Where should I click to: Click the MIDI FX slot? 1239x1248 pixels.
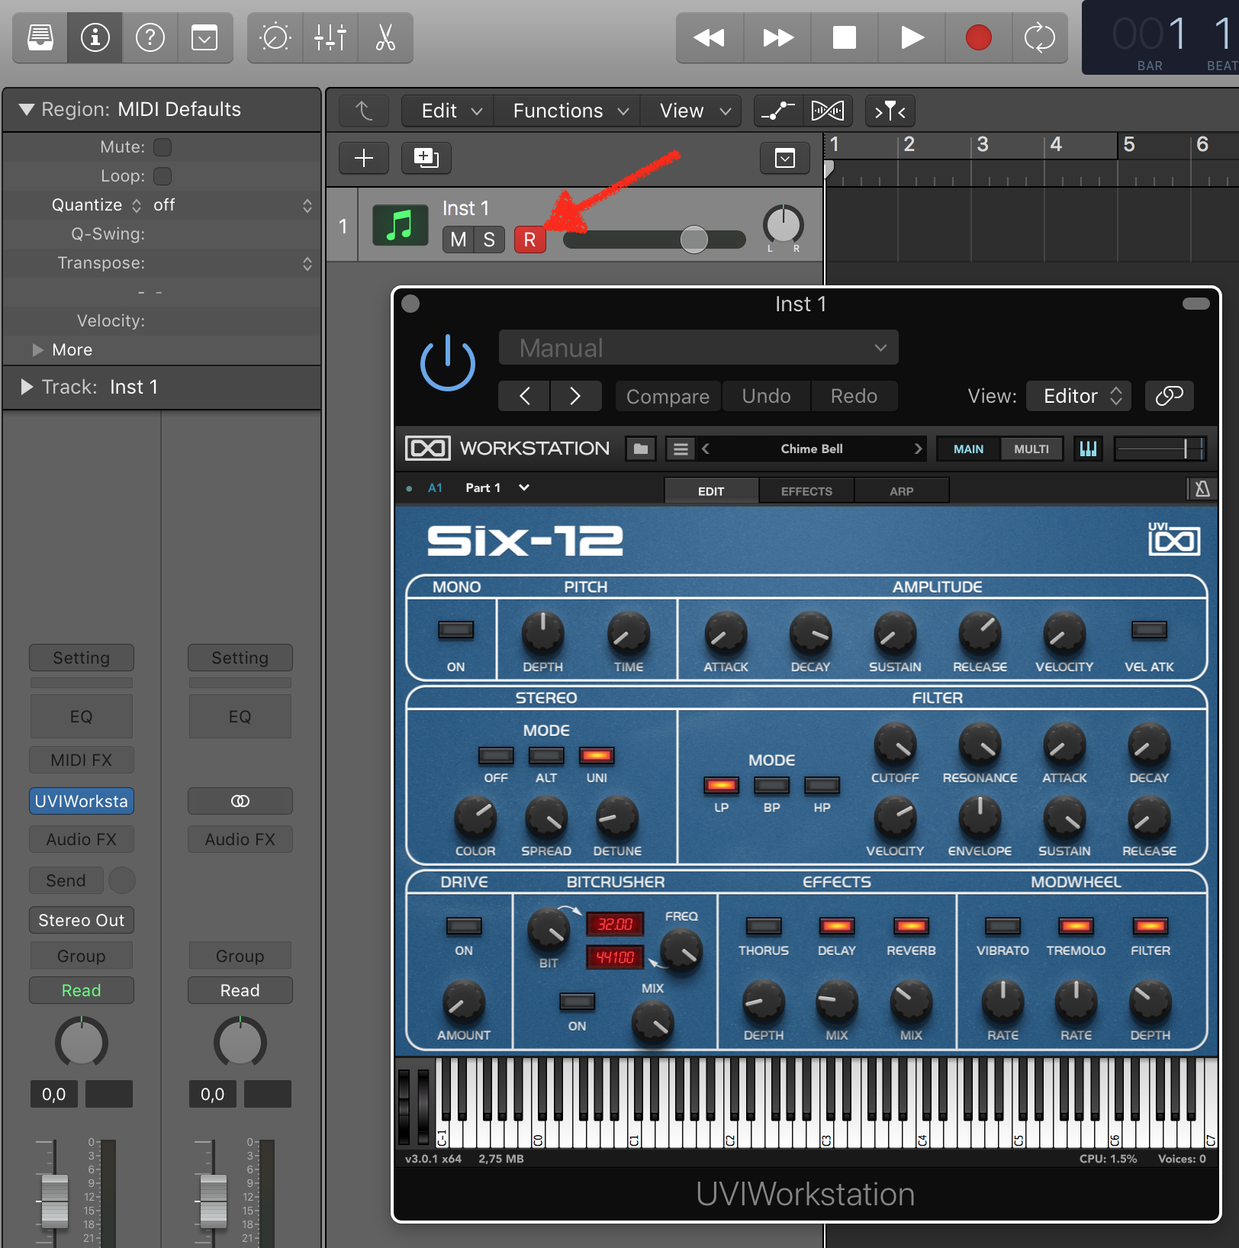click(x=82, y=760)
